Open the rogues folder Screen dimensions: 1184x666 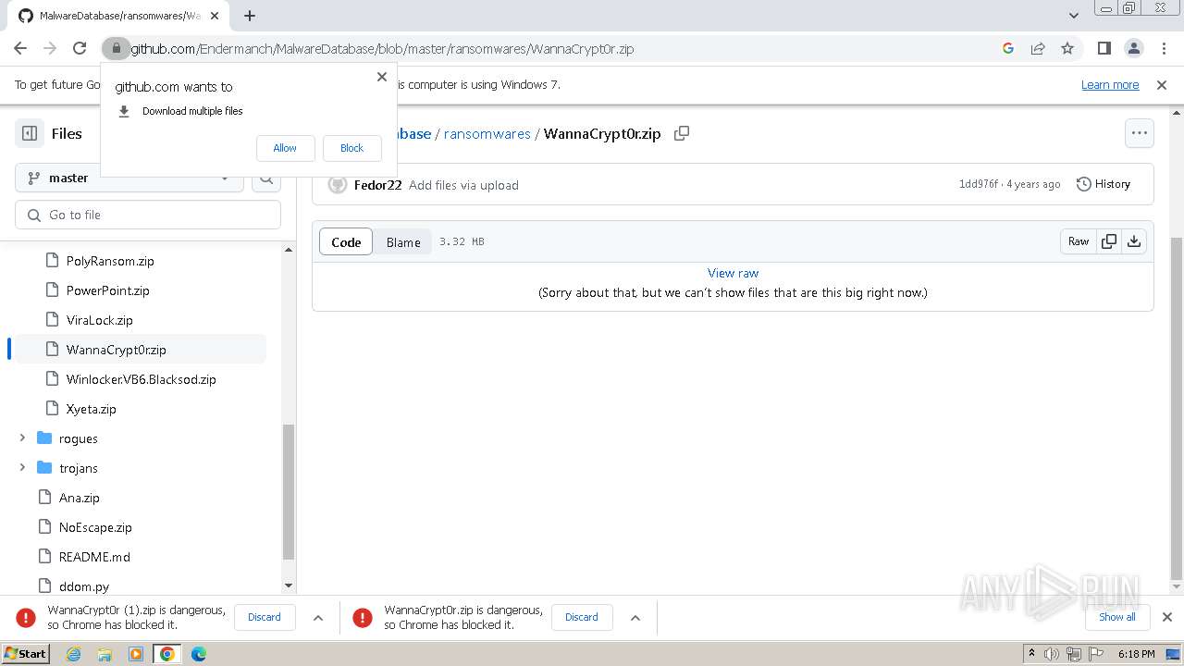pyautogui.click(x=79, y=438)
